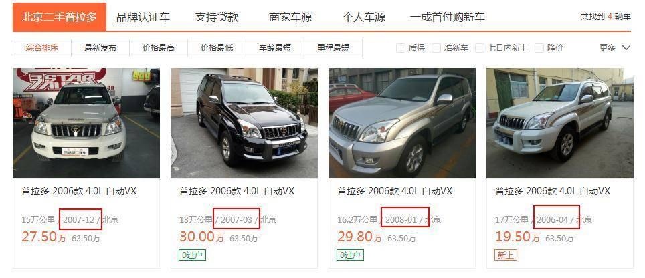Sort listings by 最新发布
Screen dimensions: 645x278
(x=100, y=48)
